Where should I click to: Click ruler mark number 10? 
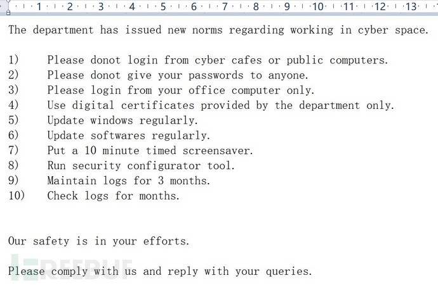pyautogui.click(x=318, y=6)
